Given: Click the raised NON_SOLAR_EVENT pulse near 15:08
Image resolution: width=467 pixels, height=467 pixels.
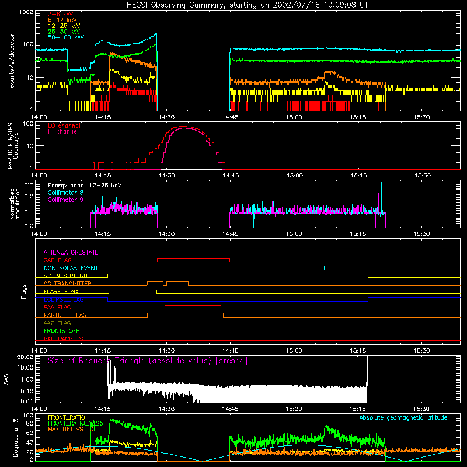Looking at the screenshot, I should (x=326, y=267).
